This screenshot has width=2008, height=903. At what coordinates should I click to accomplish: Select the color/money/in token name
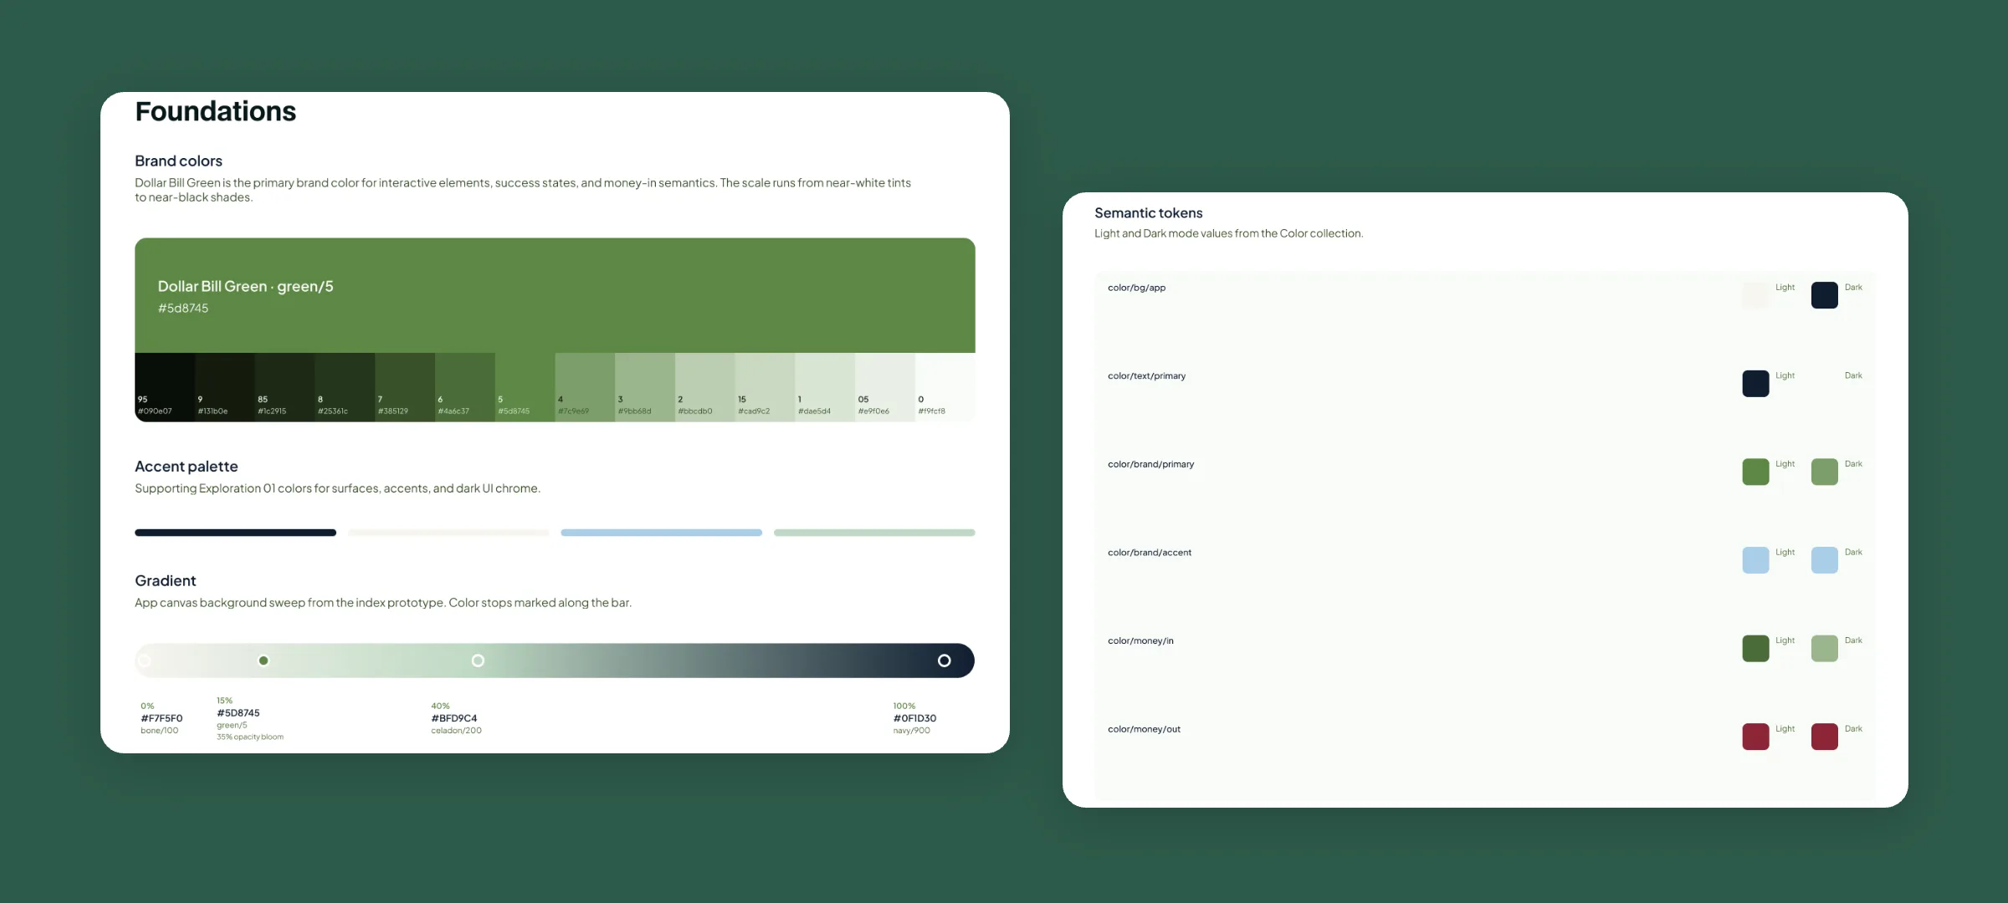(1141, 641)
